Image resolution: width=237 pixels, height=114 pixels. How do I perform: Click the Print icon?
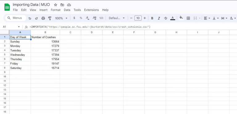pyautogui.click(x=43, y=18)
